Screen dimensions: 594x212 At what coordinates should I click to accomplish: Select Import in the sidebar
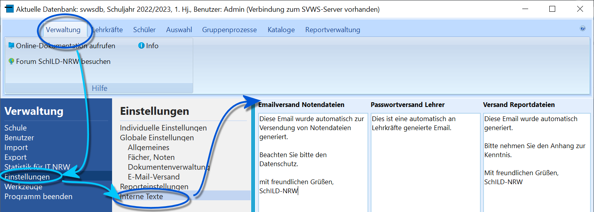coord(16,147)
